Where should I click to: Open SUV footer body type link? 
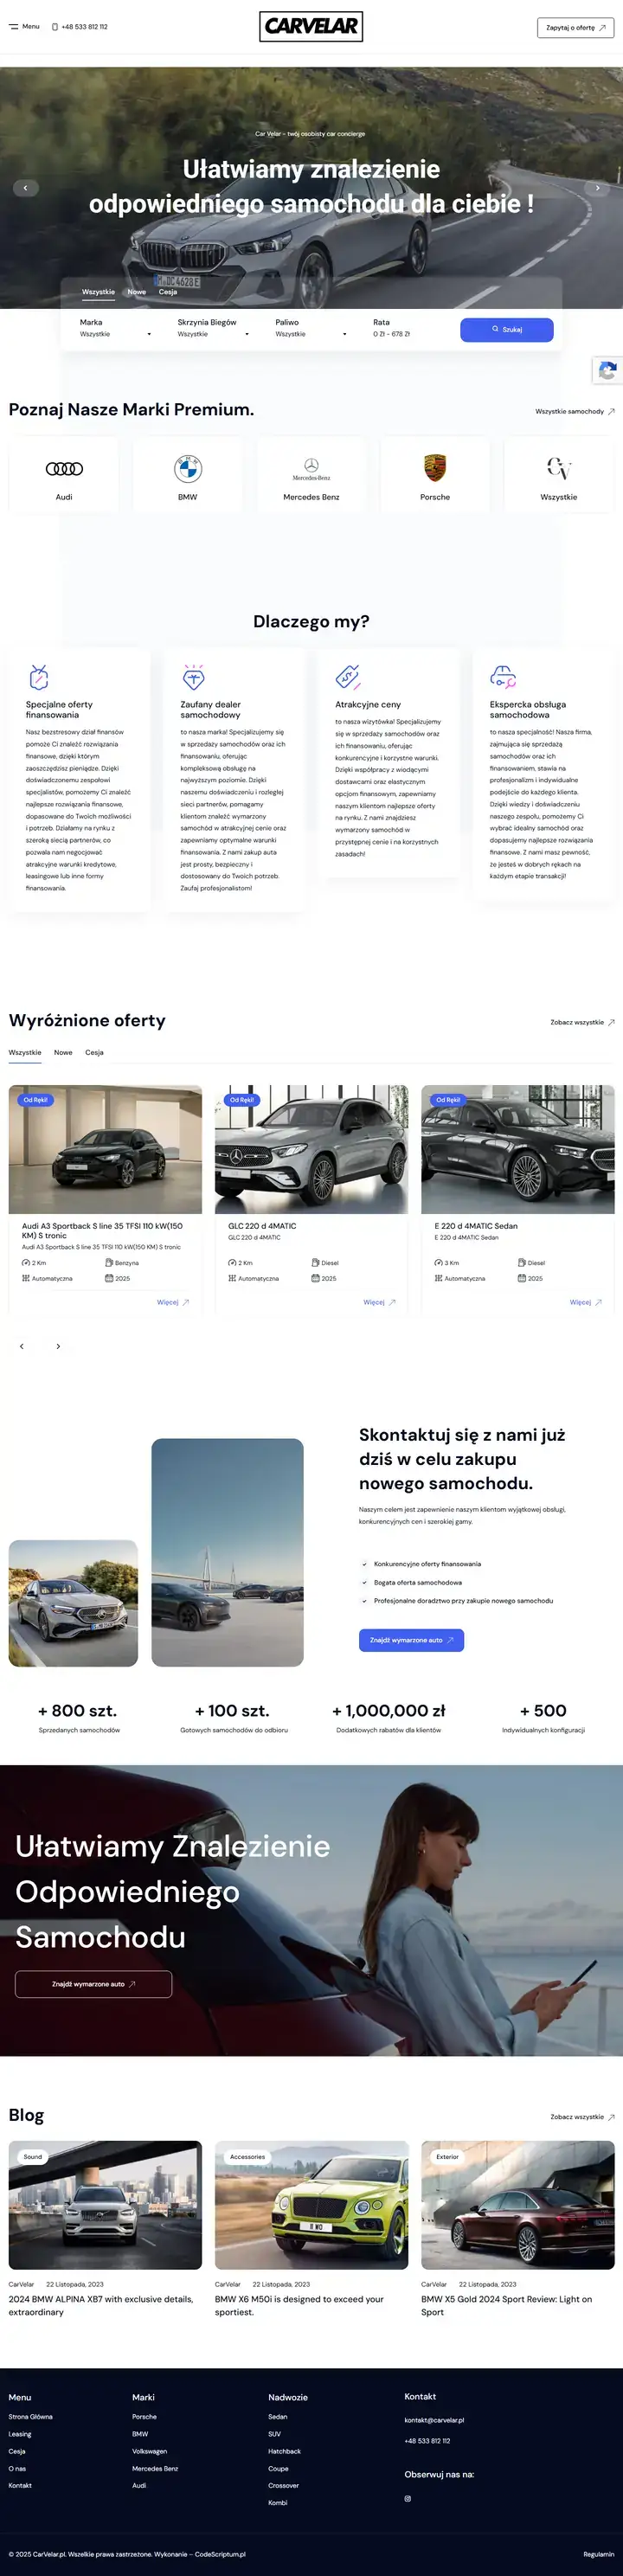click(x=275, y=2434)
